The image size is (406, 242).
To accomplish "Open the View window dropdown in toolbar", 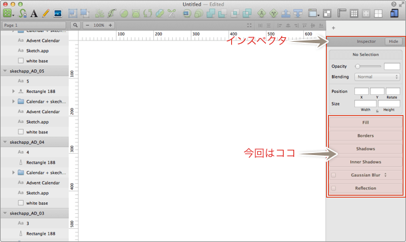I will 314,13.
